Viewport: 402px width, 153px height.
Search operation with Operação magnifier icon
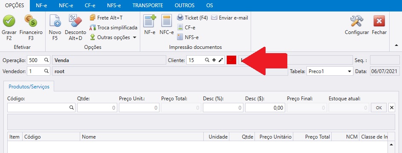46,60
